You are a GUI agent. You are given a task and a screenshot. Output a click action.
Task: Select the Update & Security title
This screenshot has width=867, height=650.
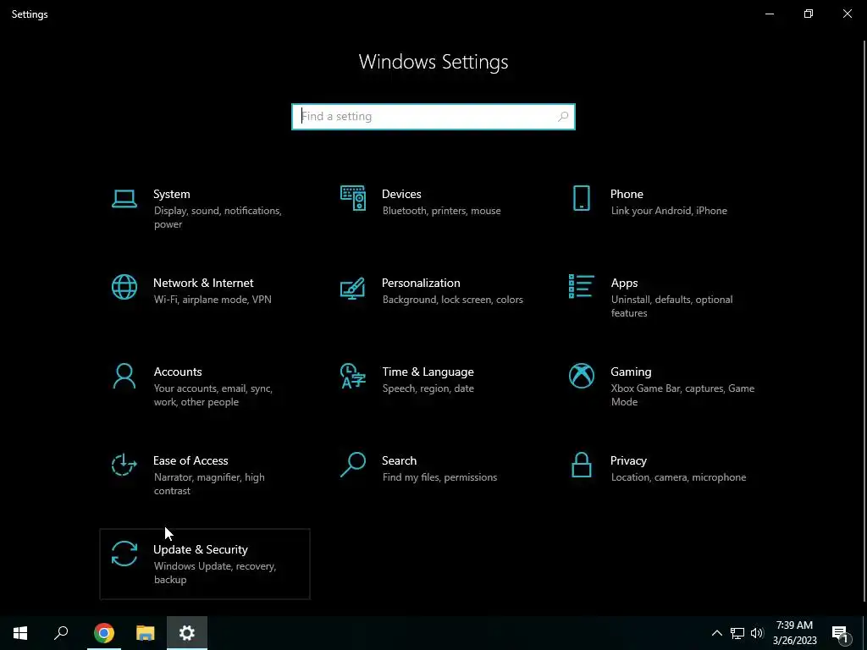coord(200,550)
